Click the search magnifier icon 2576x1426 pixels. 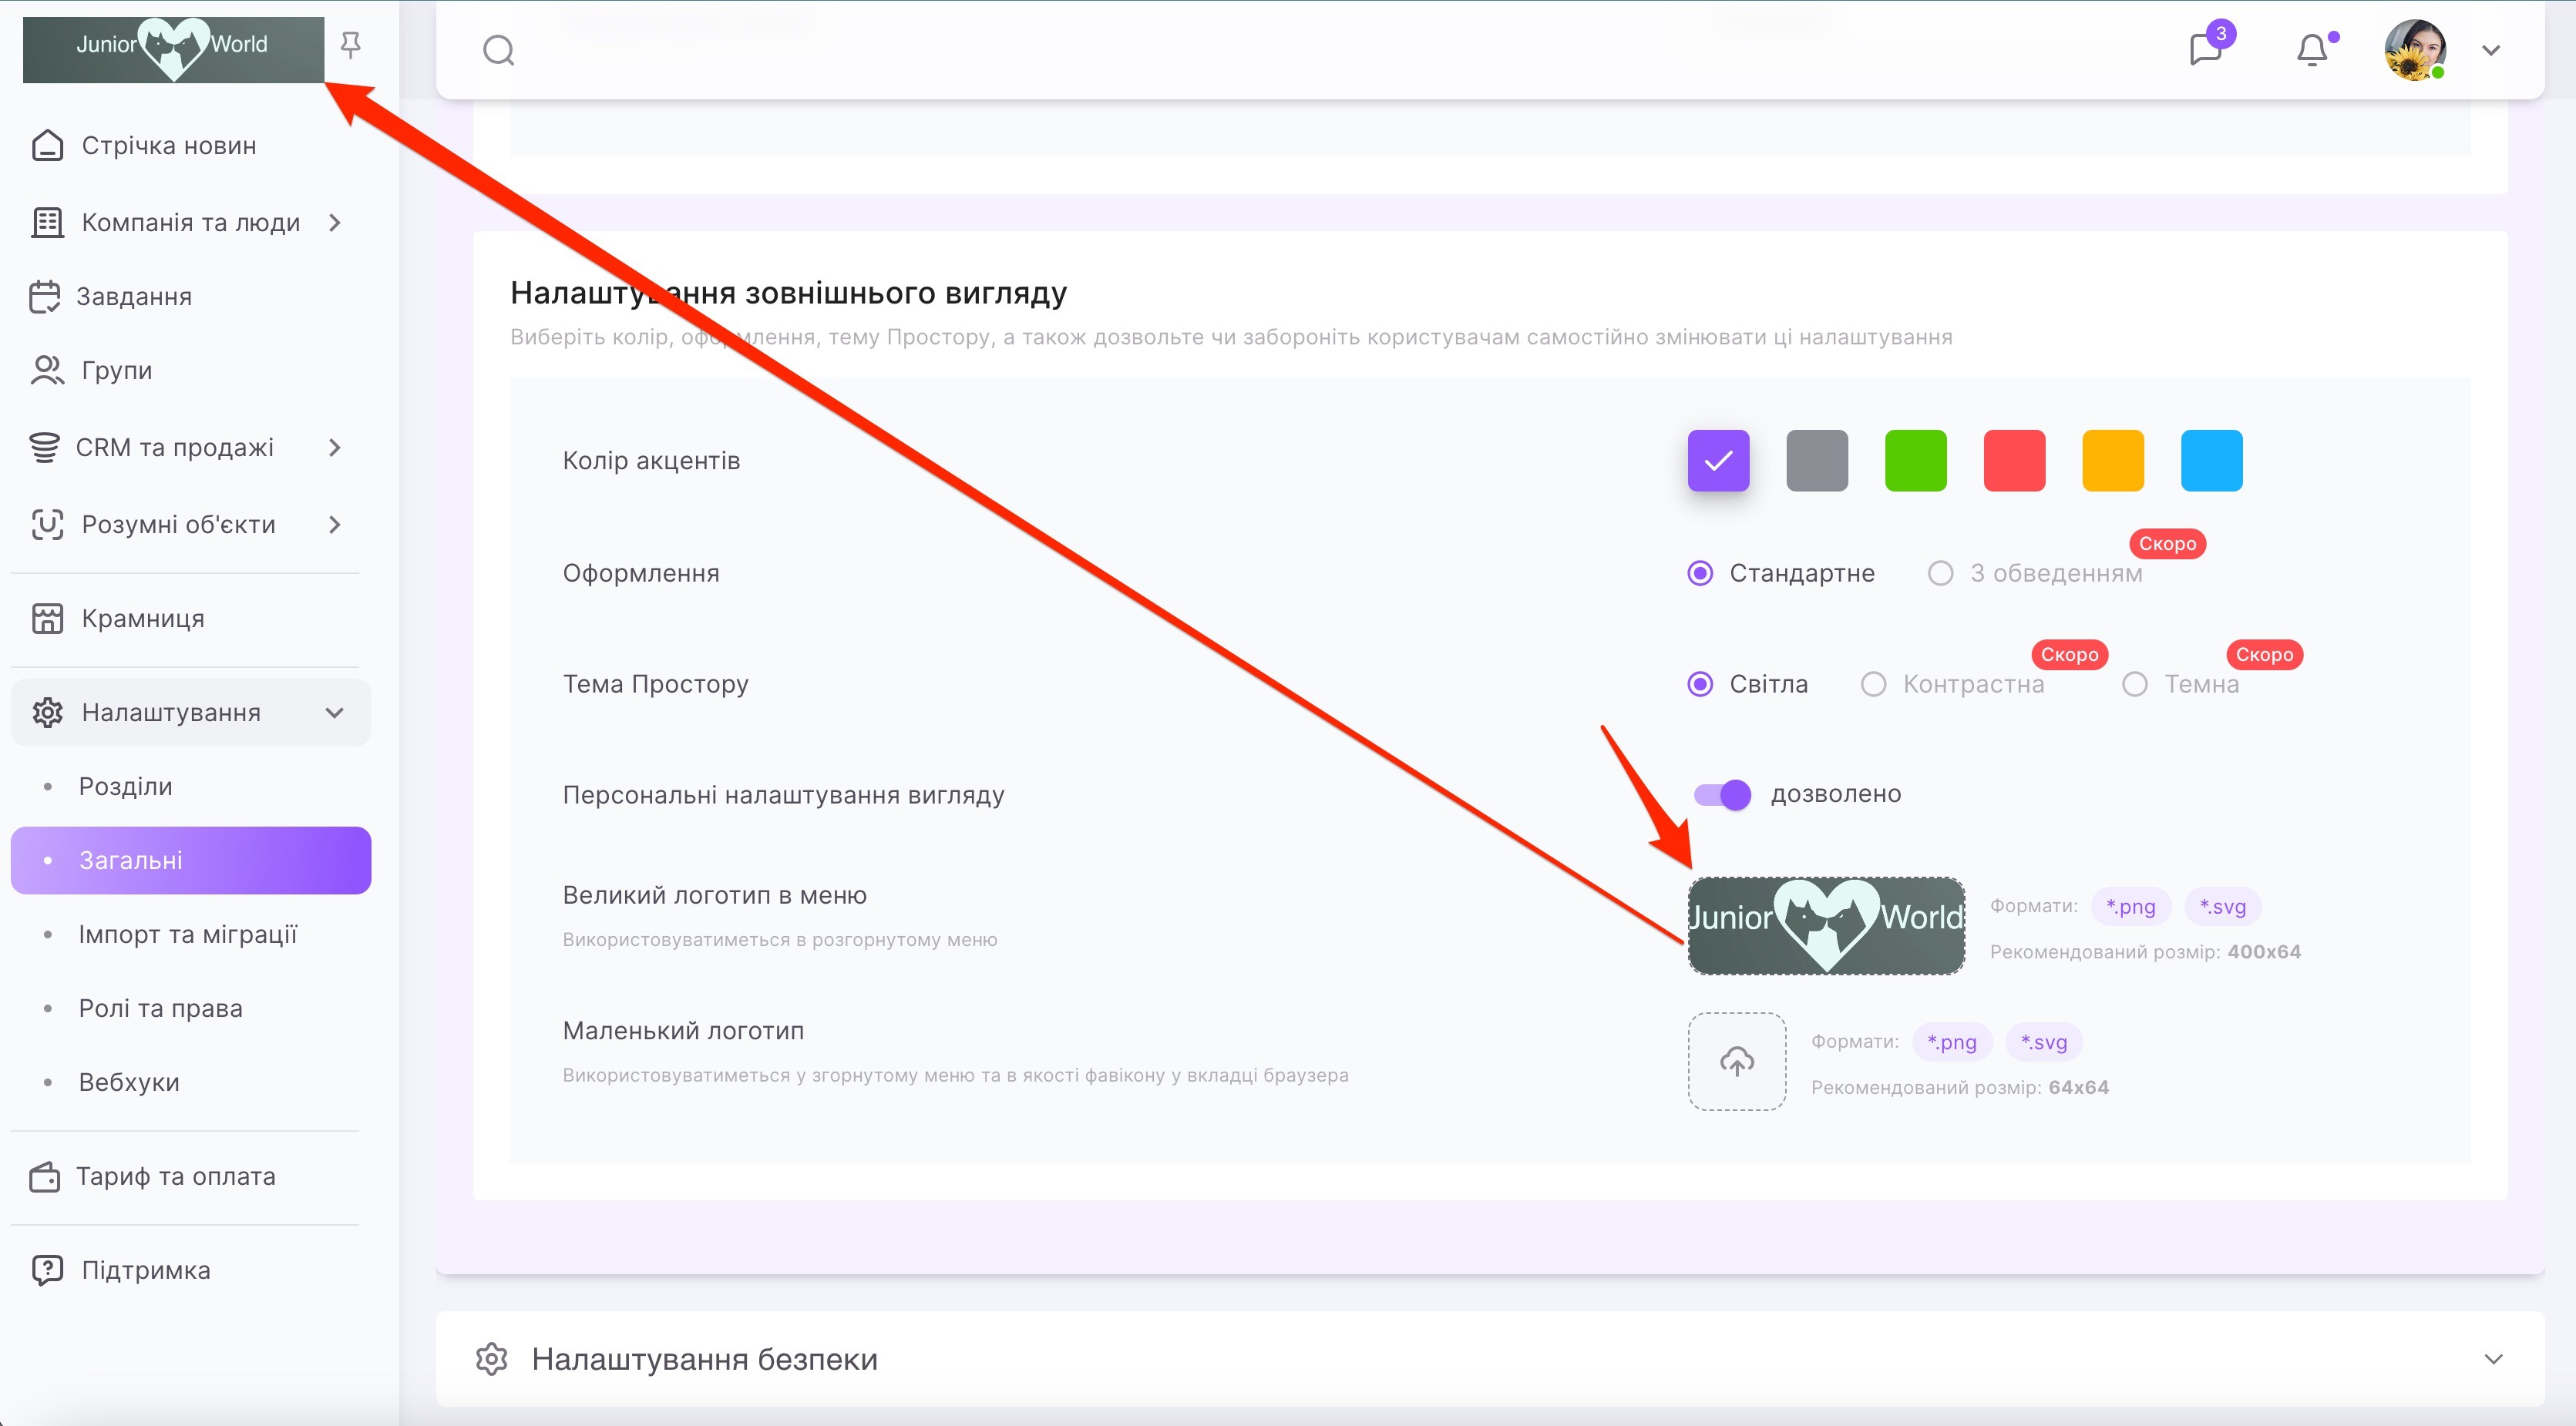(x=498, y=50)
